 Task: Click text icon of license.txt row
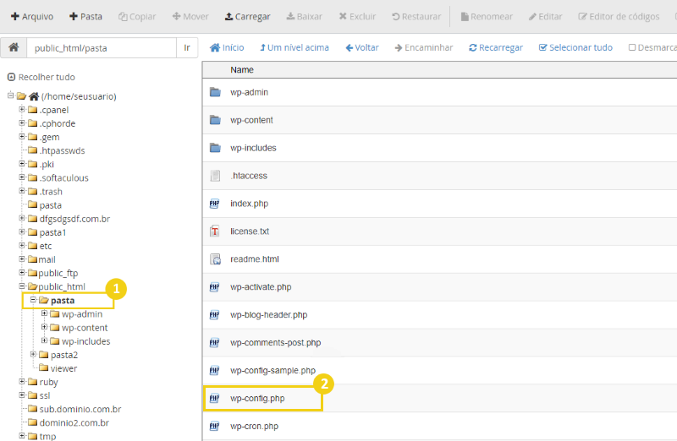[215, 231]
